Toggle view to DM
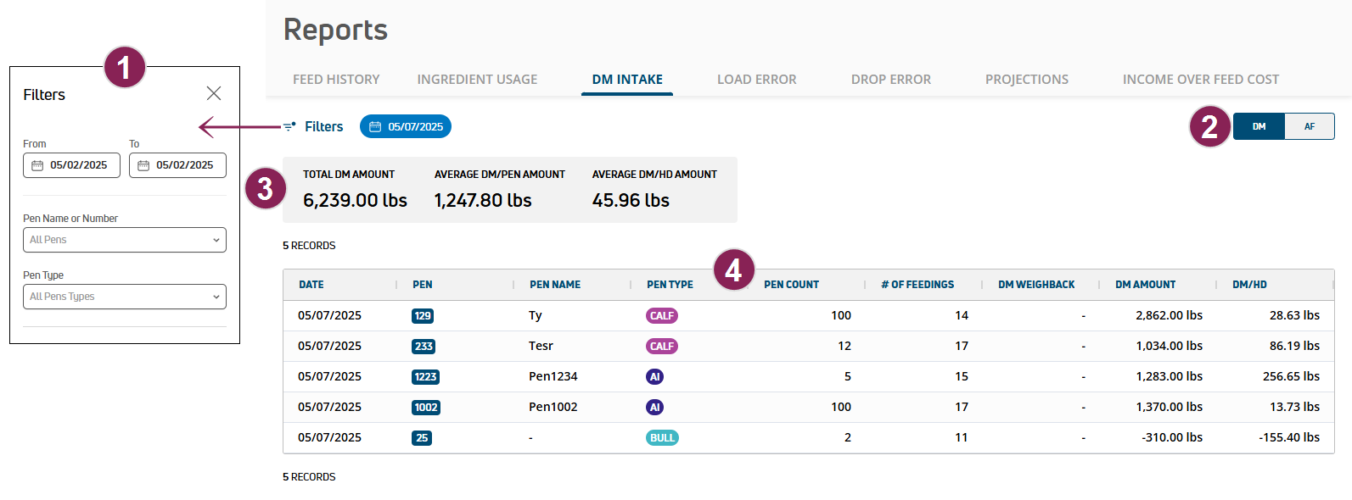The height and width of the screenshot is (500, 1352). pos(1259,126)
